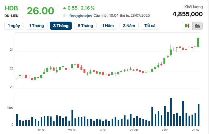Select the 1 Tháng time range
The height and width of the screenshot is (134, 209).
[x=36, y=26]
